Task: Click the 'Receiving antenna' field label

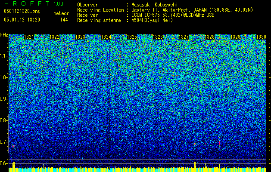Action: [99, 20]
